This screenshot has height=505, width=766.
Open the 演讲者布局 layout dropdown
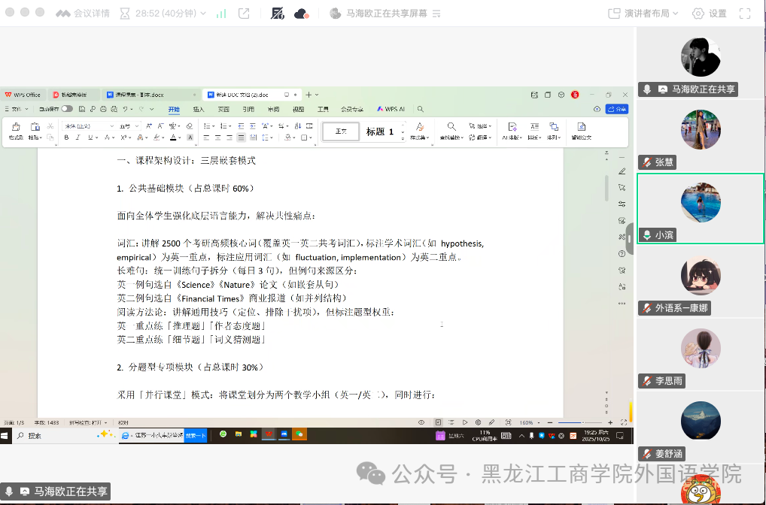[x=643, y=14]
